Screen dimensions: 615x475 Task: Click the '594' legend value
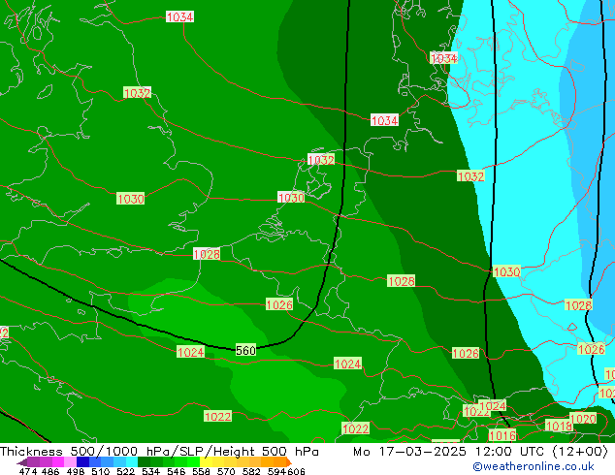click(276, 471)
